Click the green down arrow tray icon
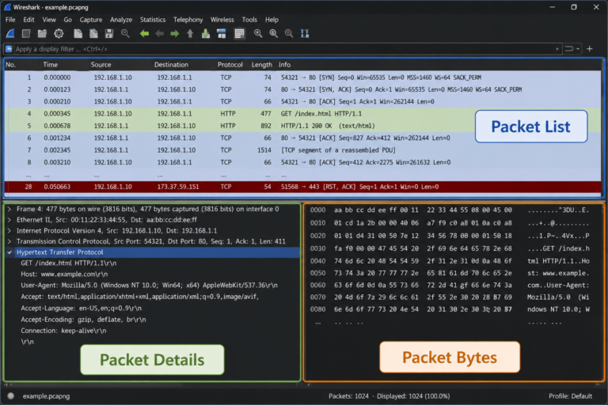The image size is (608, 405). click(206, 34)
